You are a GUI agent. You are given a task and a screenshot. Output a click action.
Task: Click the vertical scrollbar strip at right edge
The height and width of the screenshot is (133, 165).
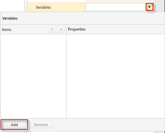click(x=160, y=6)
